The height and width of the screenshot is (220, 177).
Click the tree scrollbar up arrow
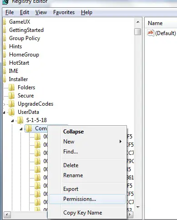tap(138, 22)
